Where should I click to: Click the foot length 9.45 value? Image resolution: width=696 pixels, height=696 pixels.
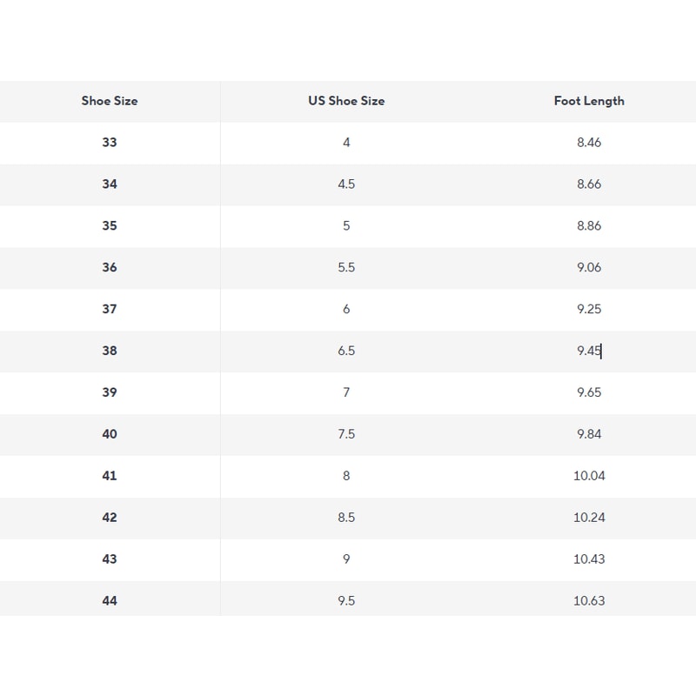589,351
